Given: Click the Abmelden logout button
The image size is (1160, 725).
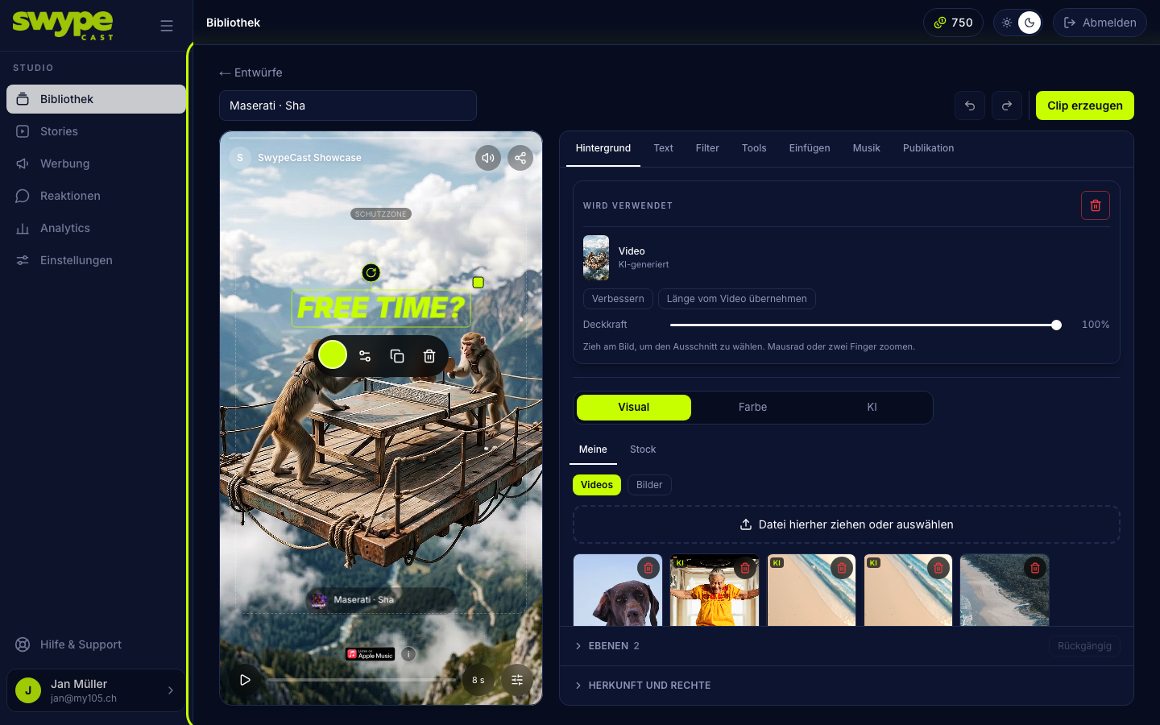Looking at the screenshot, I should (1100, 23).
